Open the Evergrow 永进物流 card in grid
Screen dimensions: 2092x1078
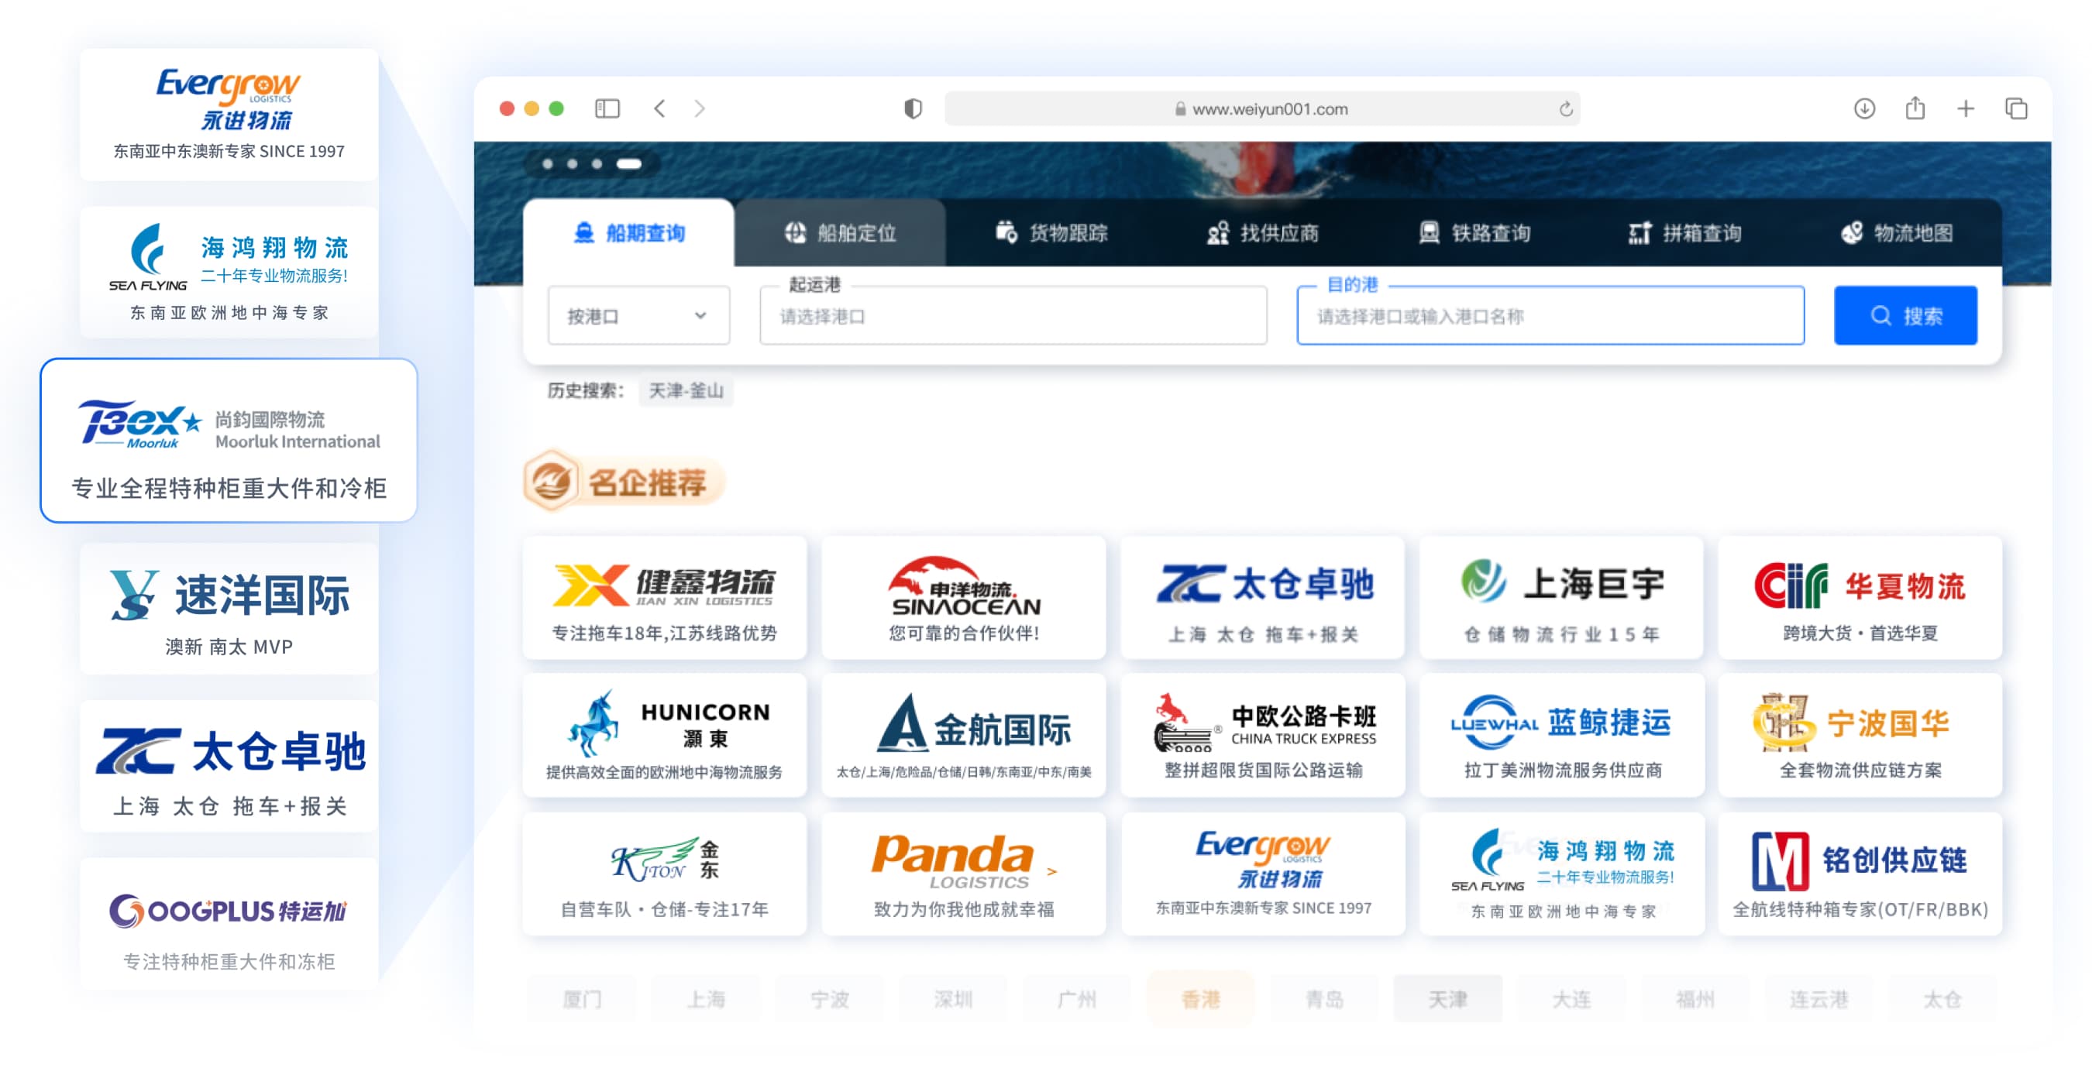(1262, 874)
